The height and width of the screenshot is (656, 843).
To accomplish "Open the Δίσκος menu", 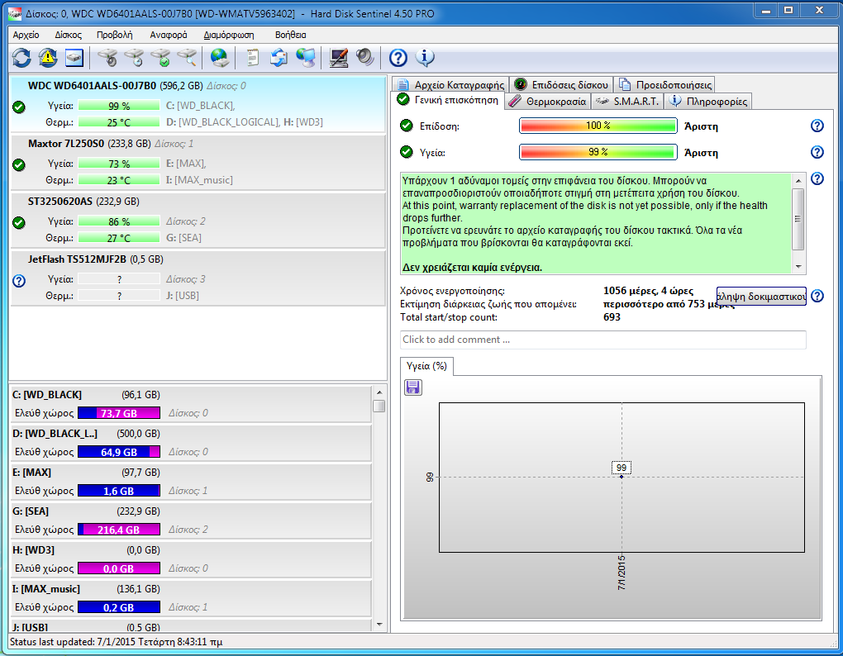I will coord(69,35).
